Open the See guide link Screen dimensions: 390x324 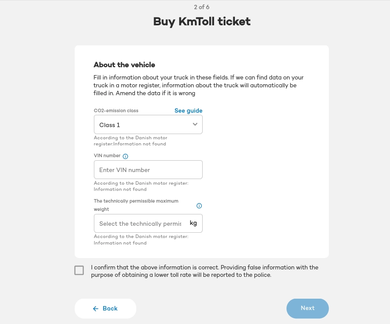188,110
